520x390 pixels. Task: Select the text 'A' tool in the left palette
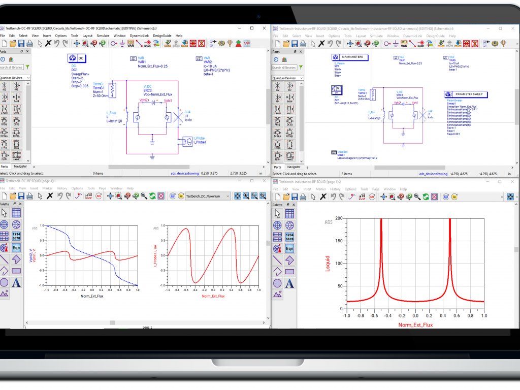click(x=16, y=282)
